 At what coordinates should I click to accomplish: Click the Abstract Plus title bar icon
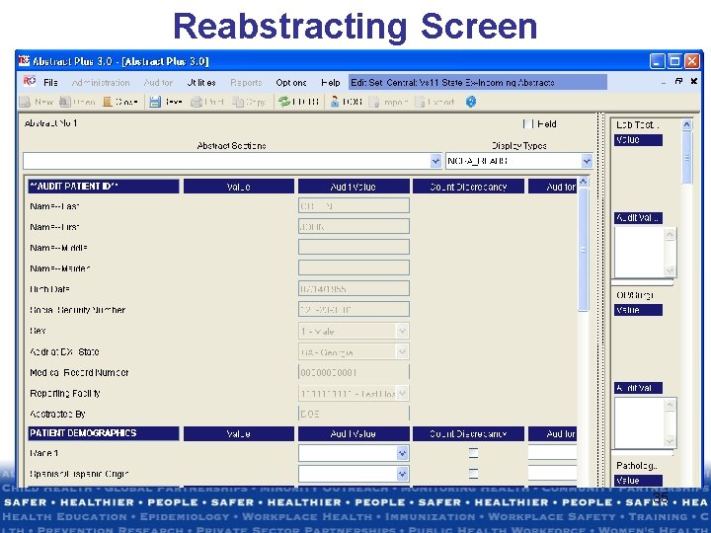(24, 61)
